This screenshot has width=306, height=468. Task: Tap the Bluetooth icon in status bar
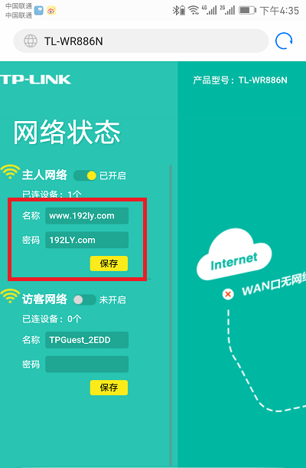(x=176, y=11)
